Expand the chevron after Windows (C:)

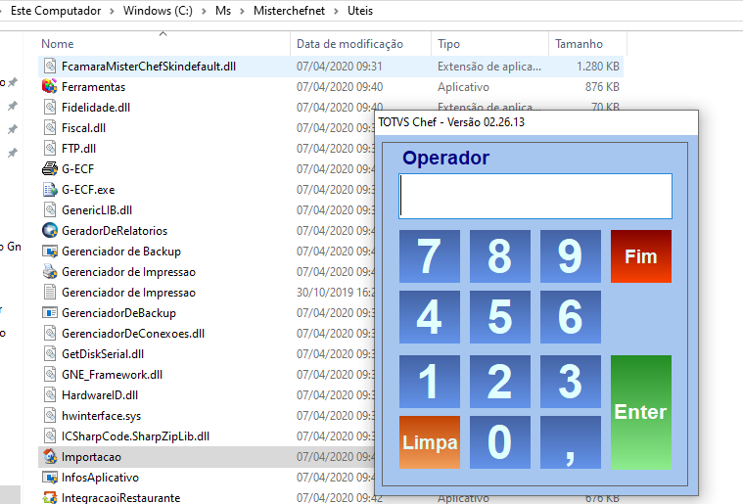[204, 11]
